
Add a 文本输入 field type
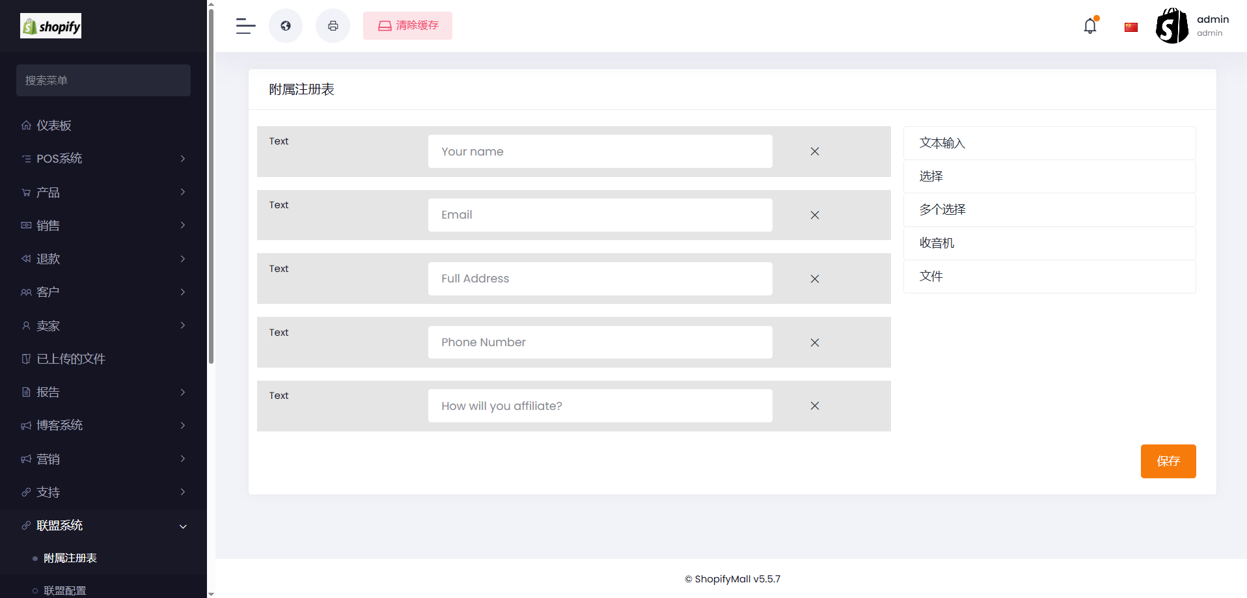click(x=1049, y=143)
